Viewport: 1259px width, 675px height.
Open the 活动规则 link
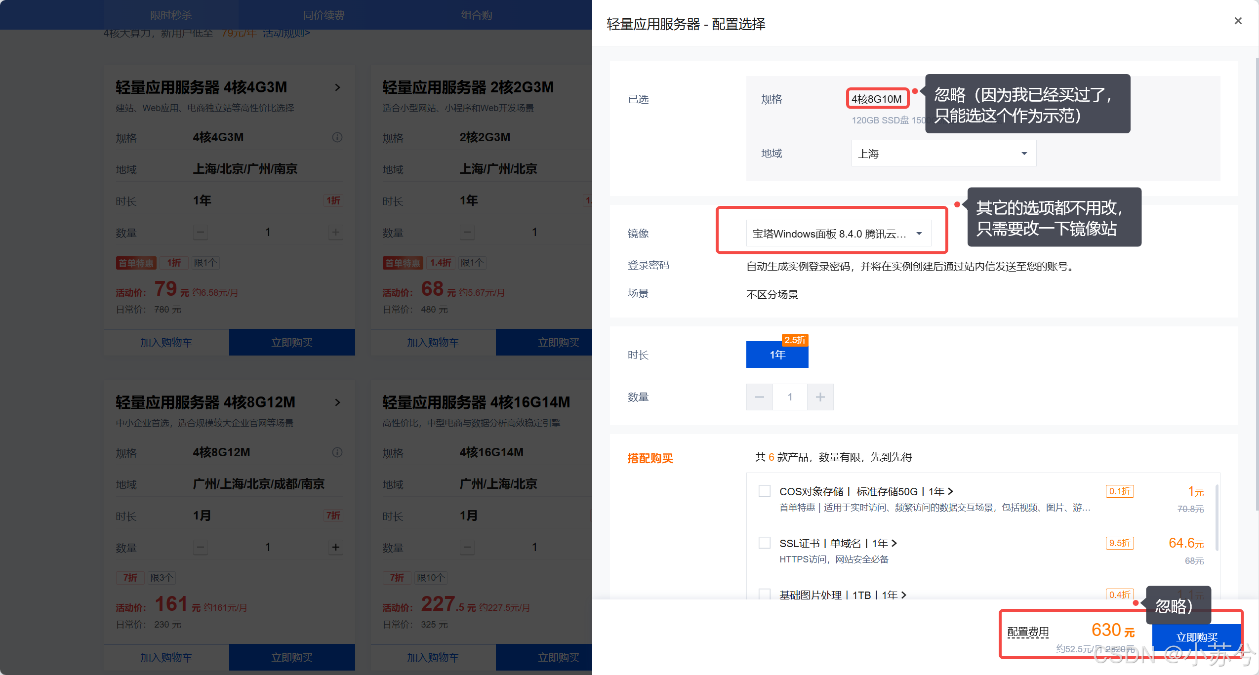[286, 33]
